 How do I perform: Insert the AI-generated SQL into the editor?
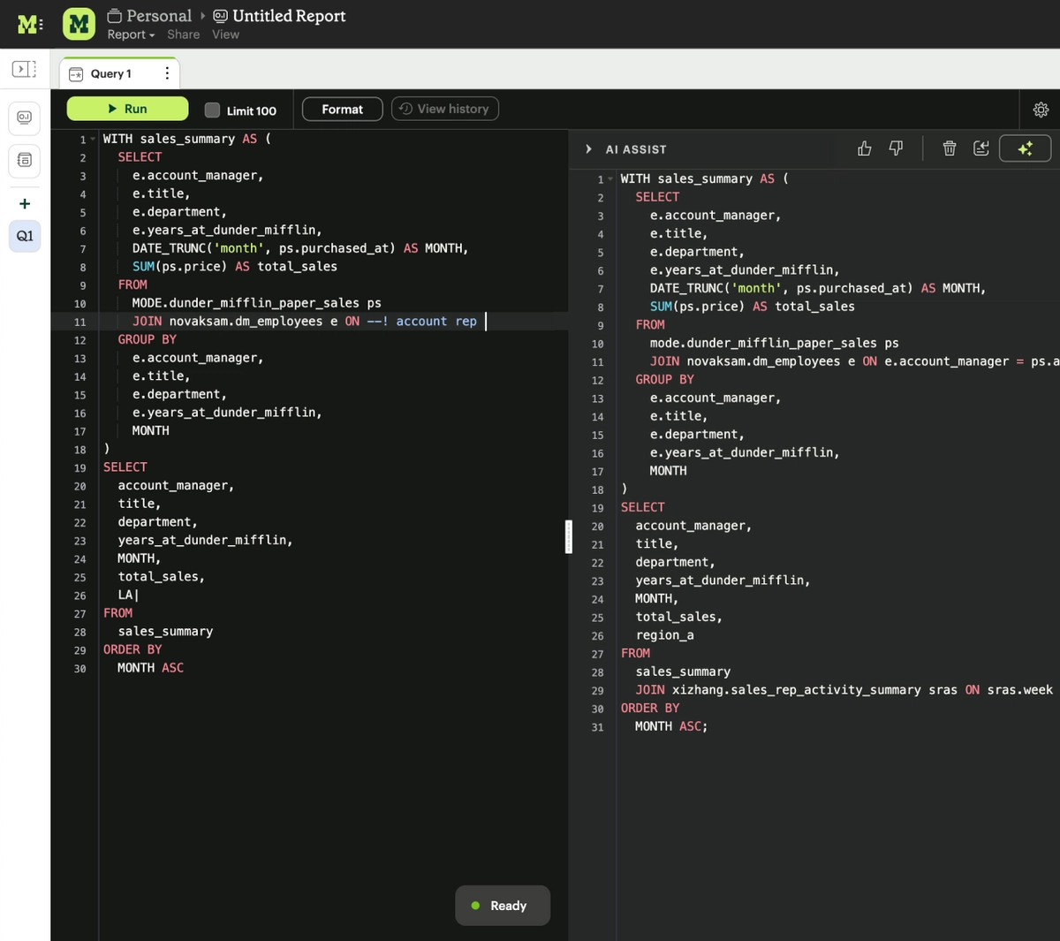tap(980, 148)
